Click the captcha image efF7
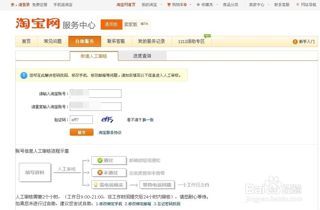This screenshot has height=210, width=320. [x=107, y=120]
